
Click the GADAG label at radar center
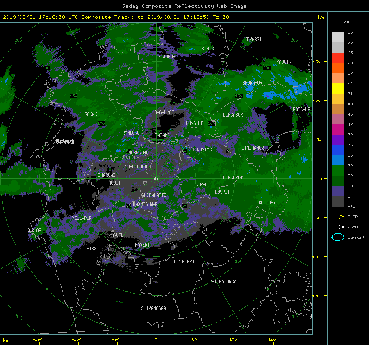[x=156, y=179]
